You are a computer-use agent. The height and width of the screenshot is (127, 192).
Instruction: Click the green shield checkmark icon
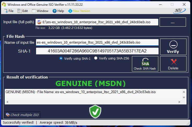tap(95, 112)
